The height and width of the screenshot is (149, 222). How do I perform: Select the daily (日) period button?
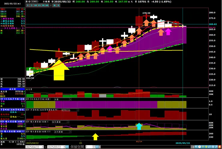tap(51, 5)
